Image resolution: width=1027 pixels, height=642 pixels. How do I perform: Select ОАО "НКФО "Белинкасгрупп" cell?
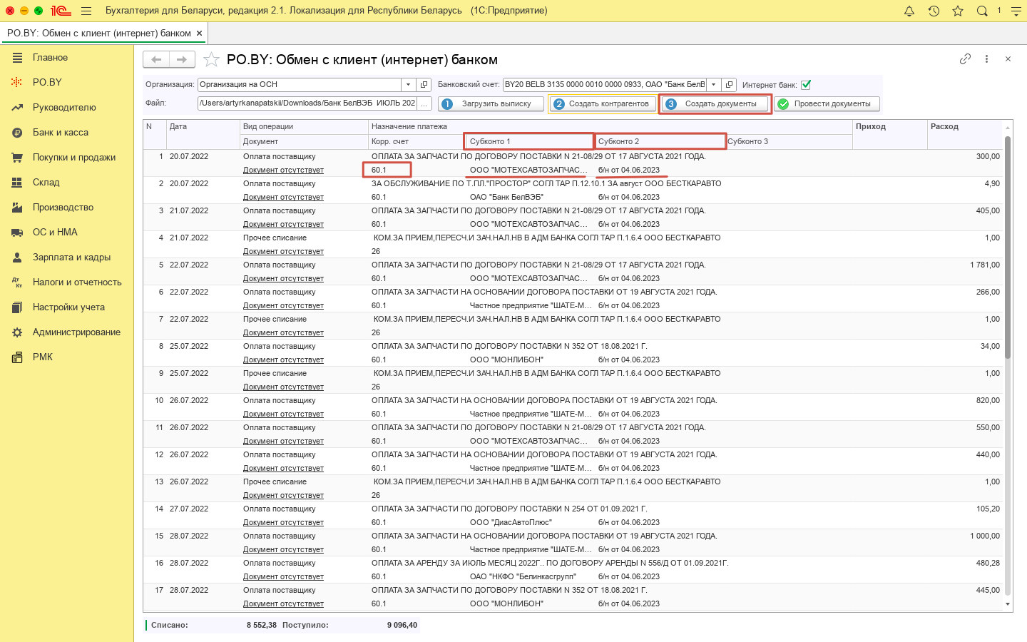(523, 576)
